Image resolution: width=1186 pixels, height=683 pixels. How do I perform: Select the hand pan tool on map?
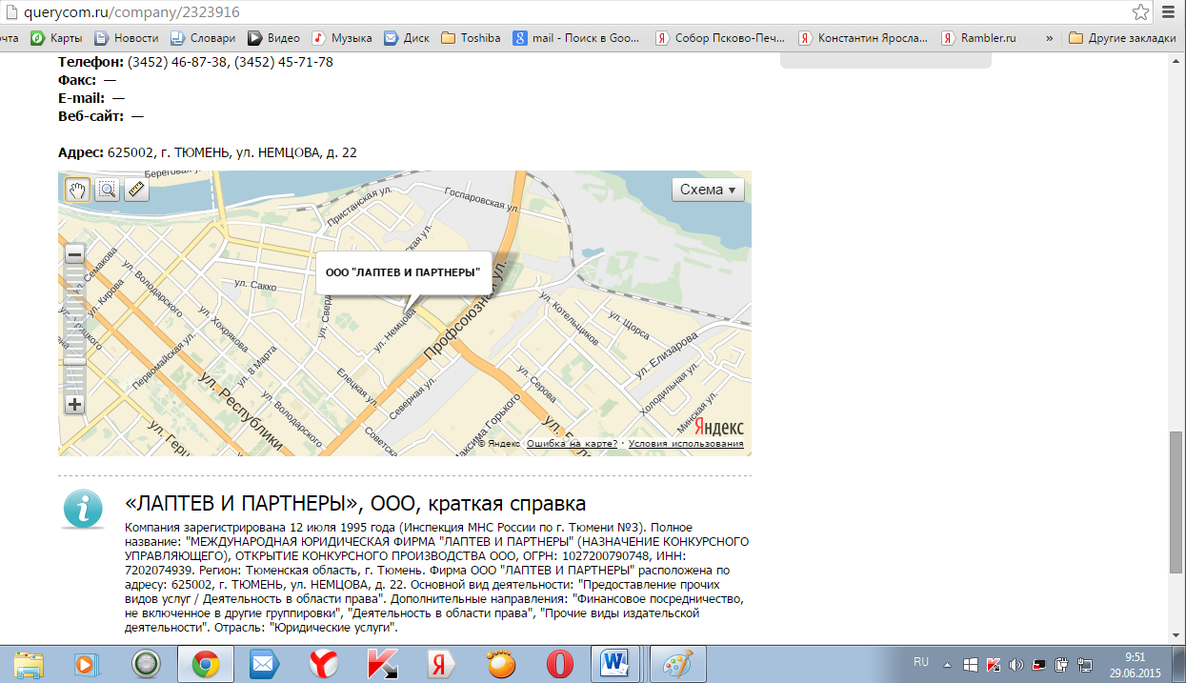pyautogui.click(x=77, y=190)
